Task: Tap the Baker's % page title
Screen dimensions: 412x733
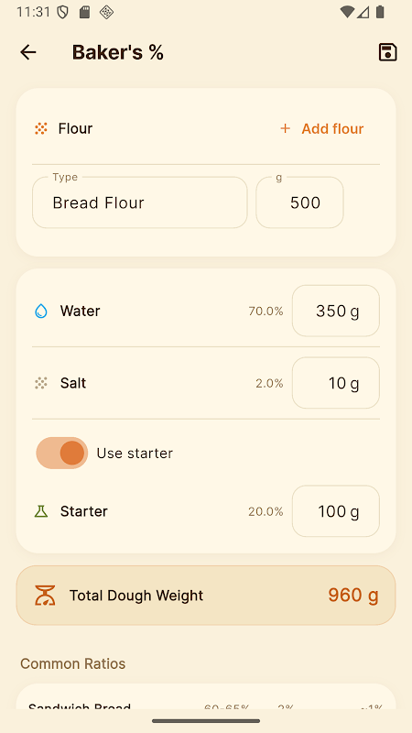Action: [x=118, y=52]
